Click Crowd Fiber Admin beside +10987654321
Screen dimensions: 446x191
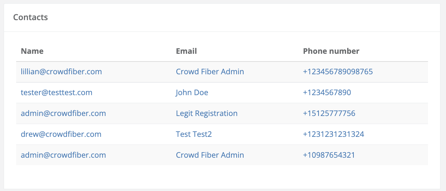tap(210, 155)
